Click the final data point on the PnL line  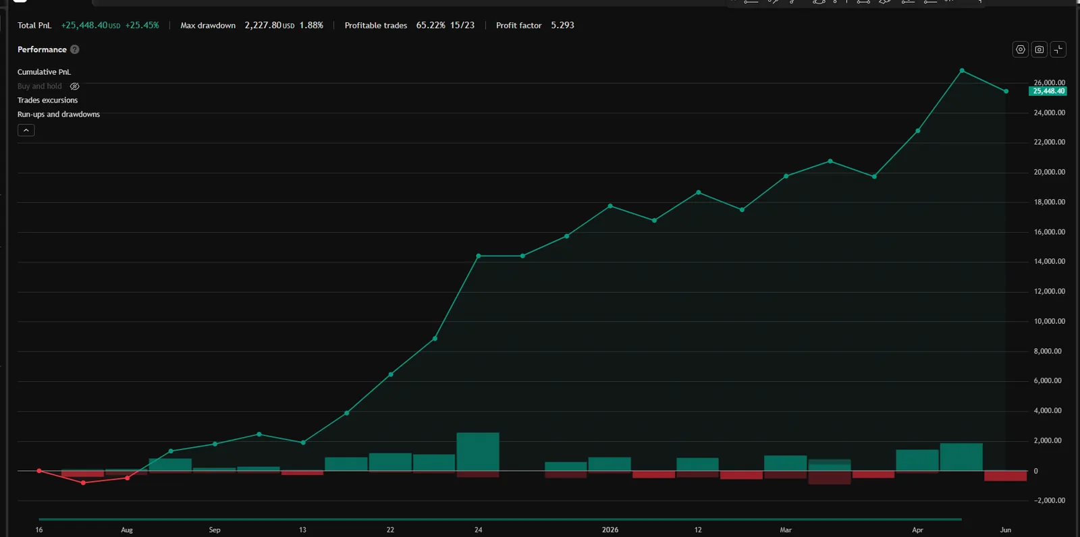1006,92
